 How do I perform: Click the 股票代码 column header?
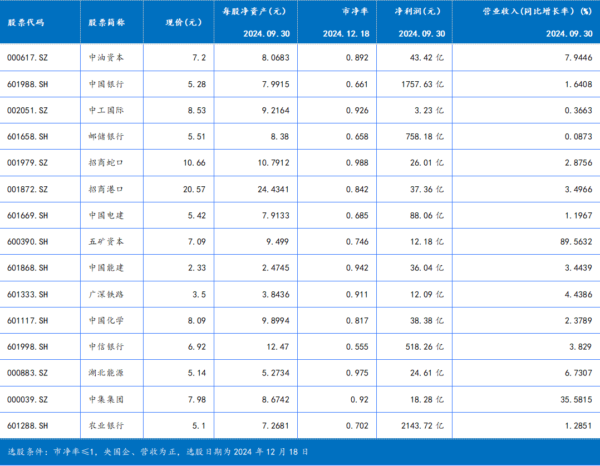pos(26,23)
